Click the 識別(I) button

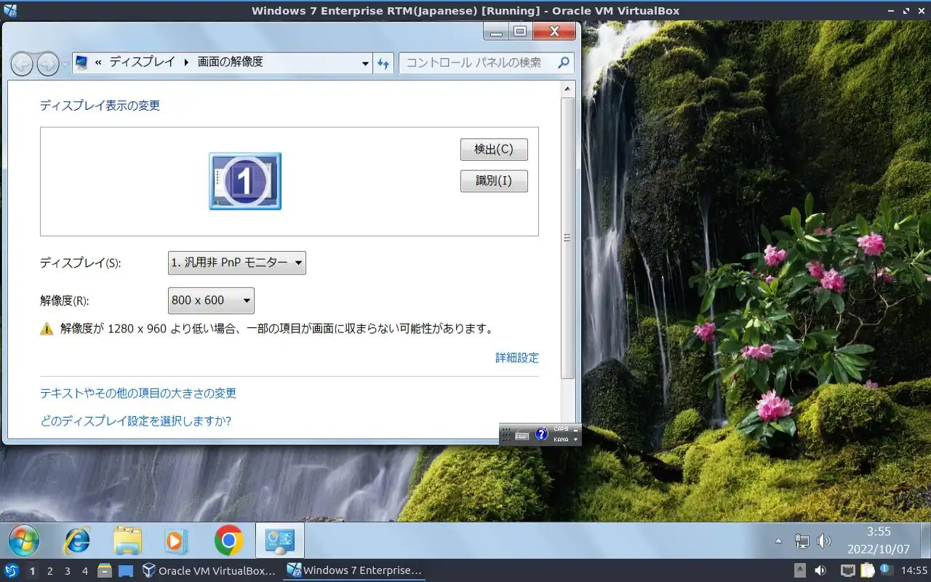click(494, 180)
